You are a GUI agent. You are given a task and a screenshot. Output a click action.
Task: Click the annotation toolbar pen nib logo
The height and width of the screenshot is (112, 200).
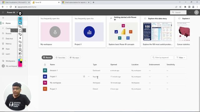(20, 14)
